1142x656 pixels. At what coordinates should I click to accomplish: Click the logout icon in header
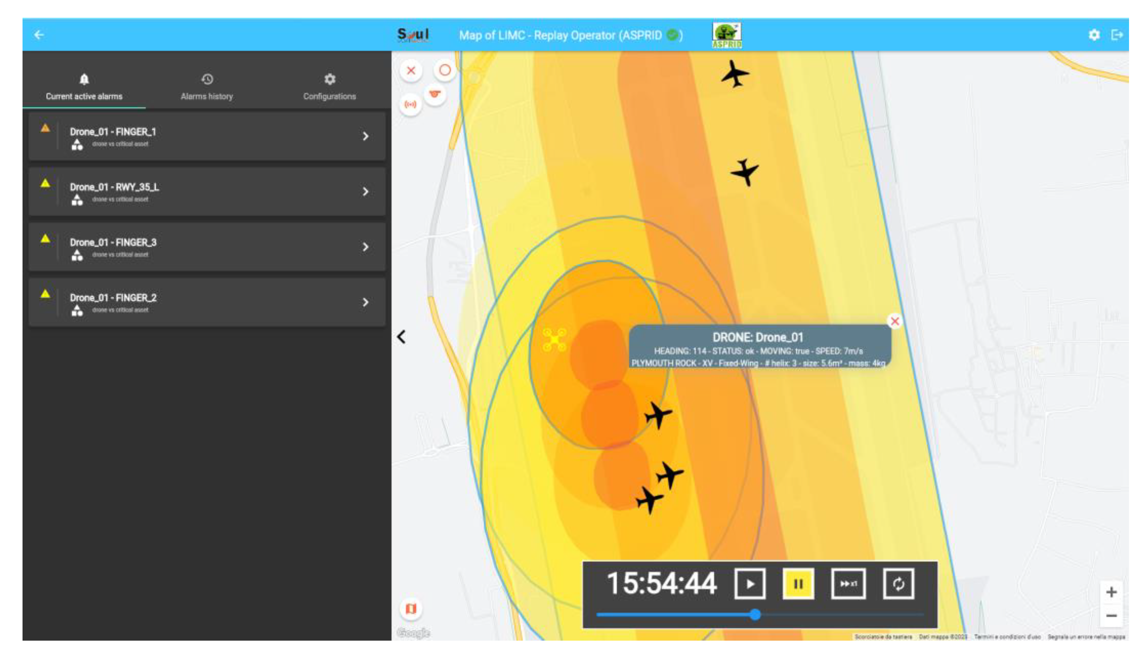pyautogui.click(x=1117, y=35)
